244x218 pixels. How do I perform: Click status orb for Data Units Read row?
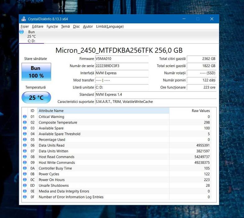pos(25,145)
